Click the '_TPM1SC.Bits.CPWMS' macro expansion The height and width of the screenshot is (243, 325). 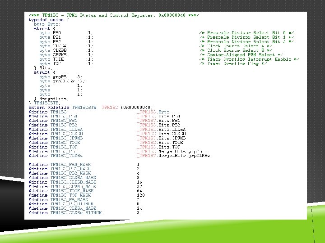click(161, 138)
